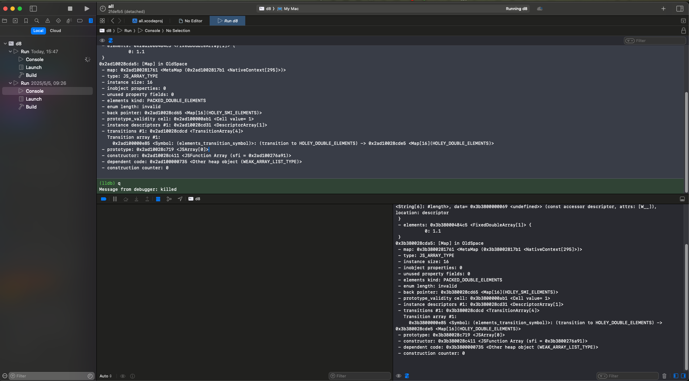Go back in editor history
Image resolution: width=689 pixels, height=381 pixels.
(x=113, y=21)
